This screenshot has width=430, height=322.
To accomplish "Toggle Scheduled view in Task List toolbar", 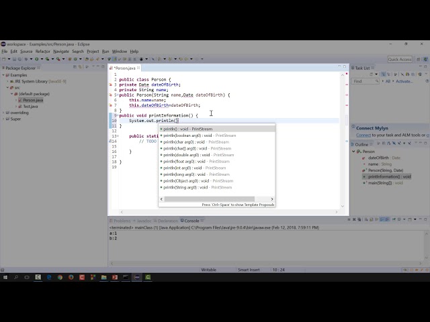I will point(388,74).
